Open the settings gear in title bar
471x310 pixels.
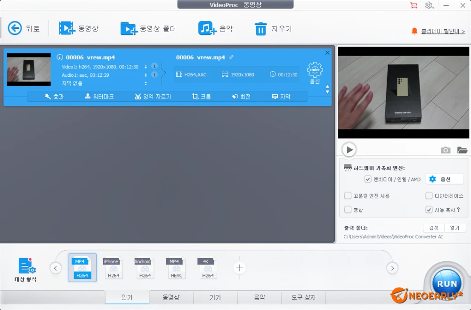coord(429,5)
